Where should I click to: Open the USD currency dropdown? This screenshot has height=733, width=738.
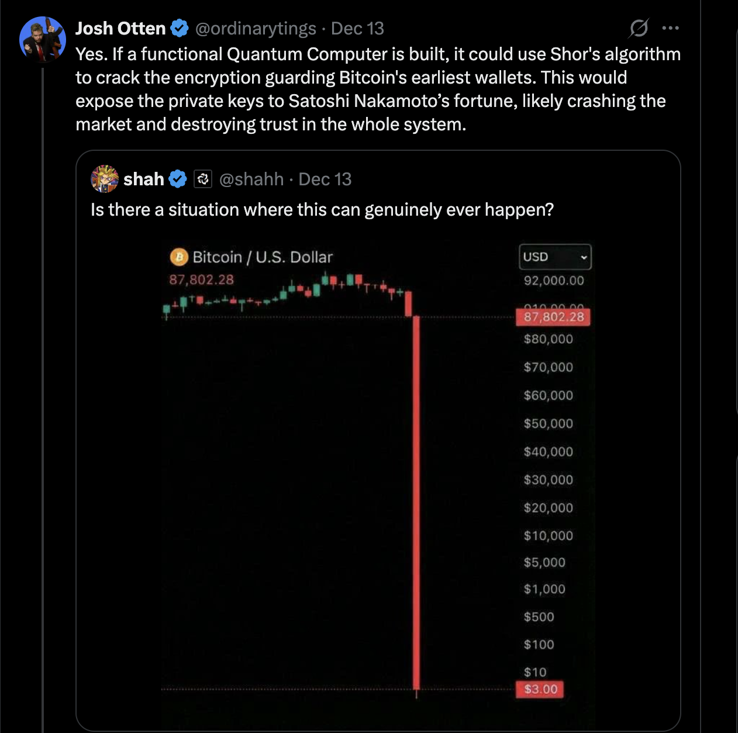click(x=554, y=257)
